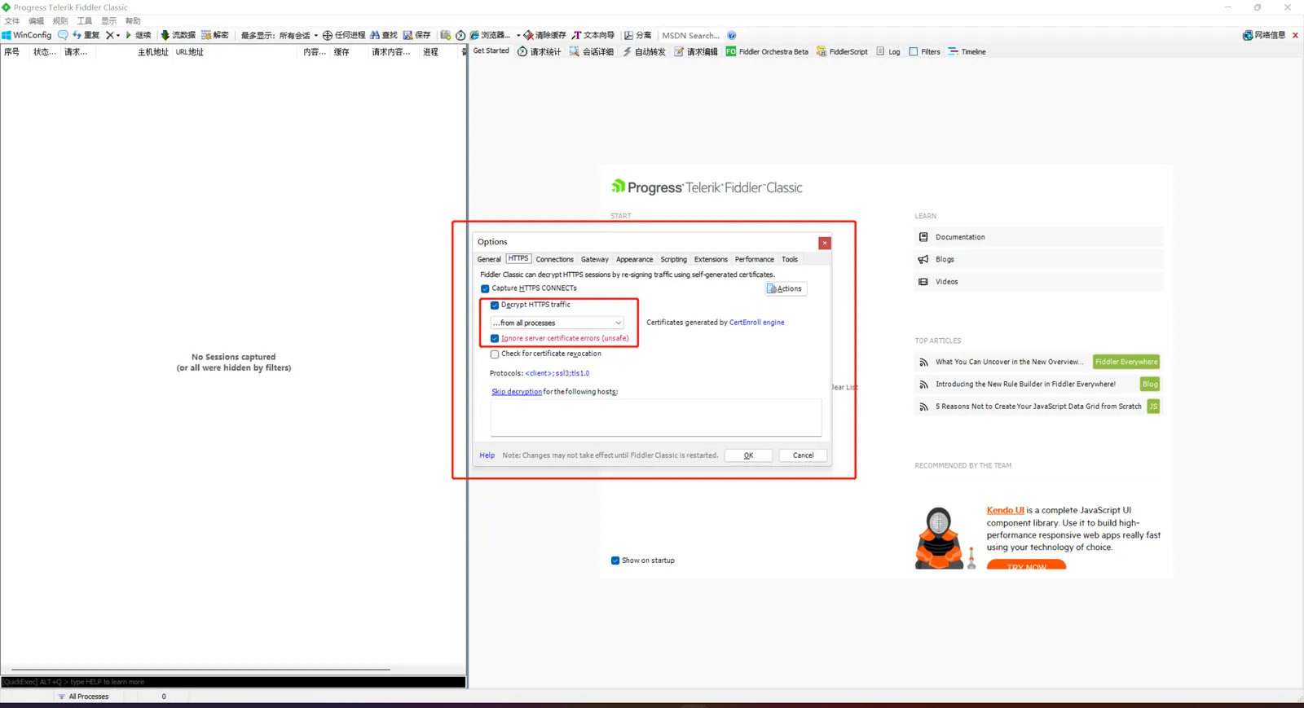Click the Skip decryption link
The width and height of the screenshot is (1304, 708).
coord(517,392)
